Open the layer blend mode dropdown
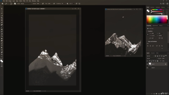This screenshot has width=169, height=95. click(152, 59)
